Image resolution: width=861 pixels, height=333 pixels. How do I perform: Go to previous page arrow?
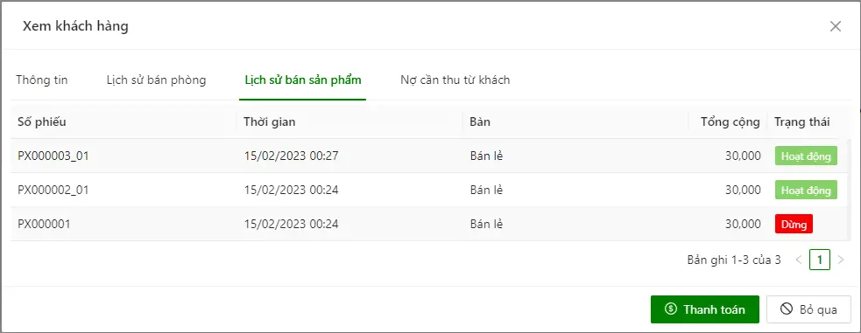tap(799, 260)
